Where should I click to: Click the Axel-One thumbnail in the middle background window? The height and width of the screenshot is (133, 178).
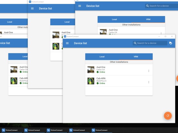tap(56, 35)
